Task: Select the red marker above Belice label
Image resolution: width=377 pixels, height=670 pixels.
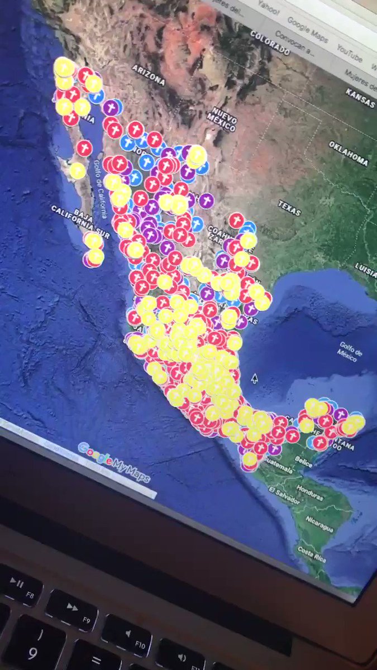Action: coord(319,443)
